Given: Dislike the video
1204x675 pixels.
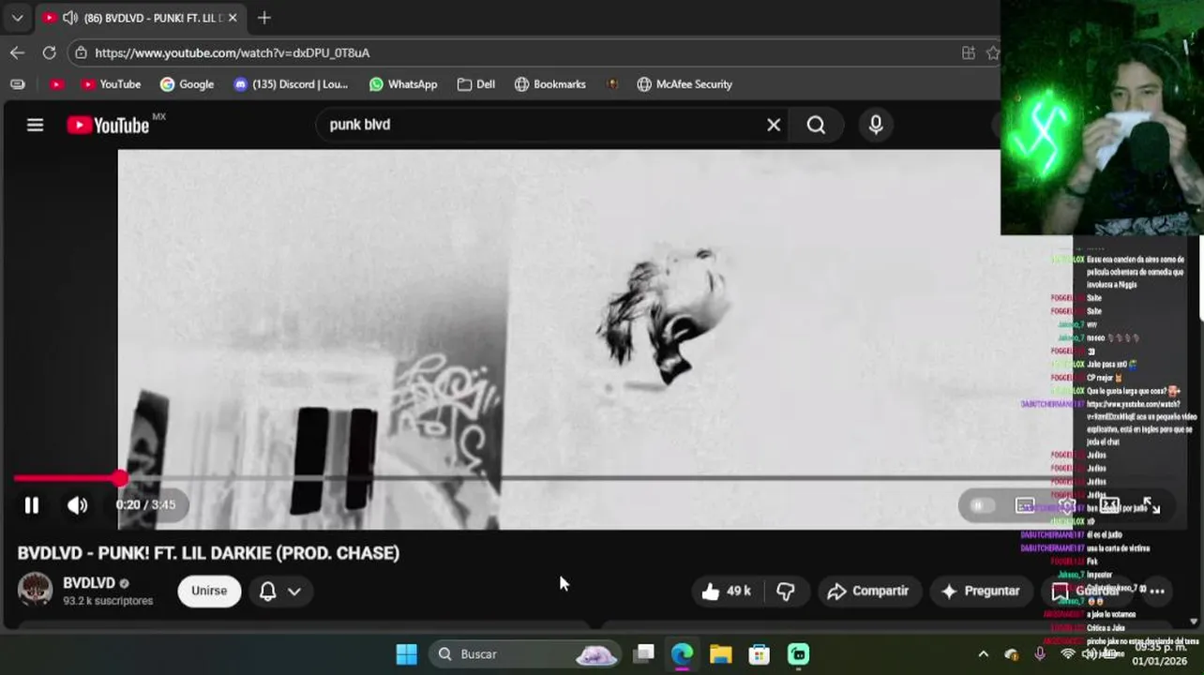Looking at the screenshot, I should [786, 591].
